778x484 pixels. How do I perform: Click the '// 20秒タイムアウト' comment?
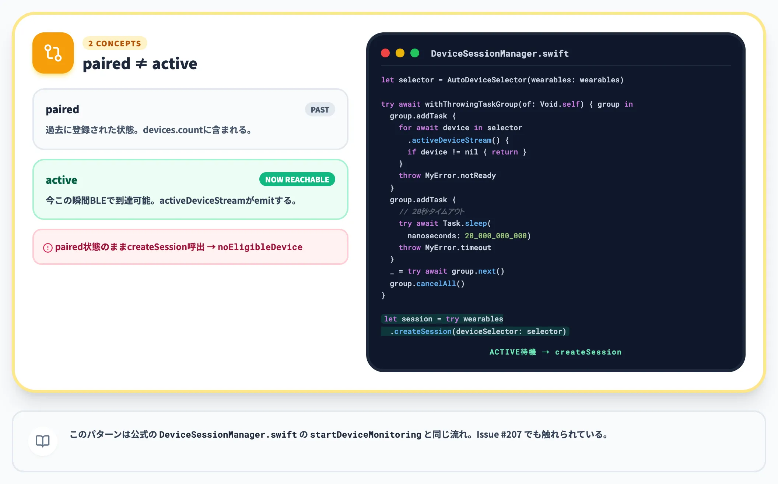click(x=431, y=211)
